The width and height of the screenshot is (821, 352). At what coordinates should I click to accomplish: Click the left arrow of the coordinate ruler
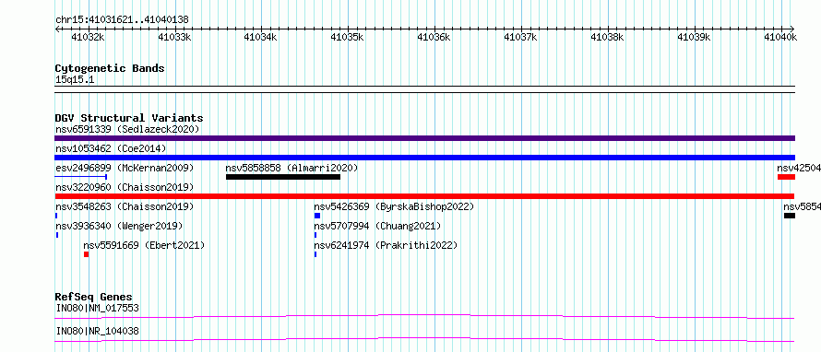(x=57, y=29)
